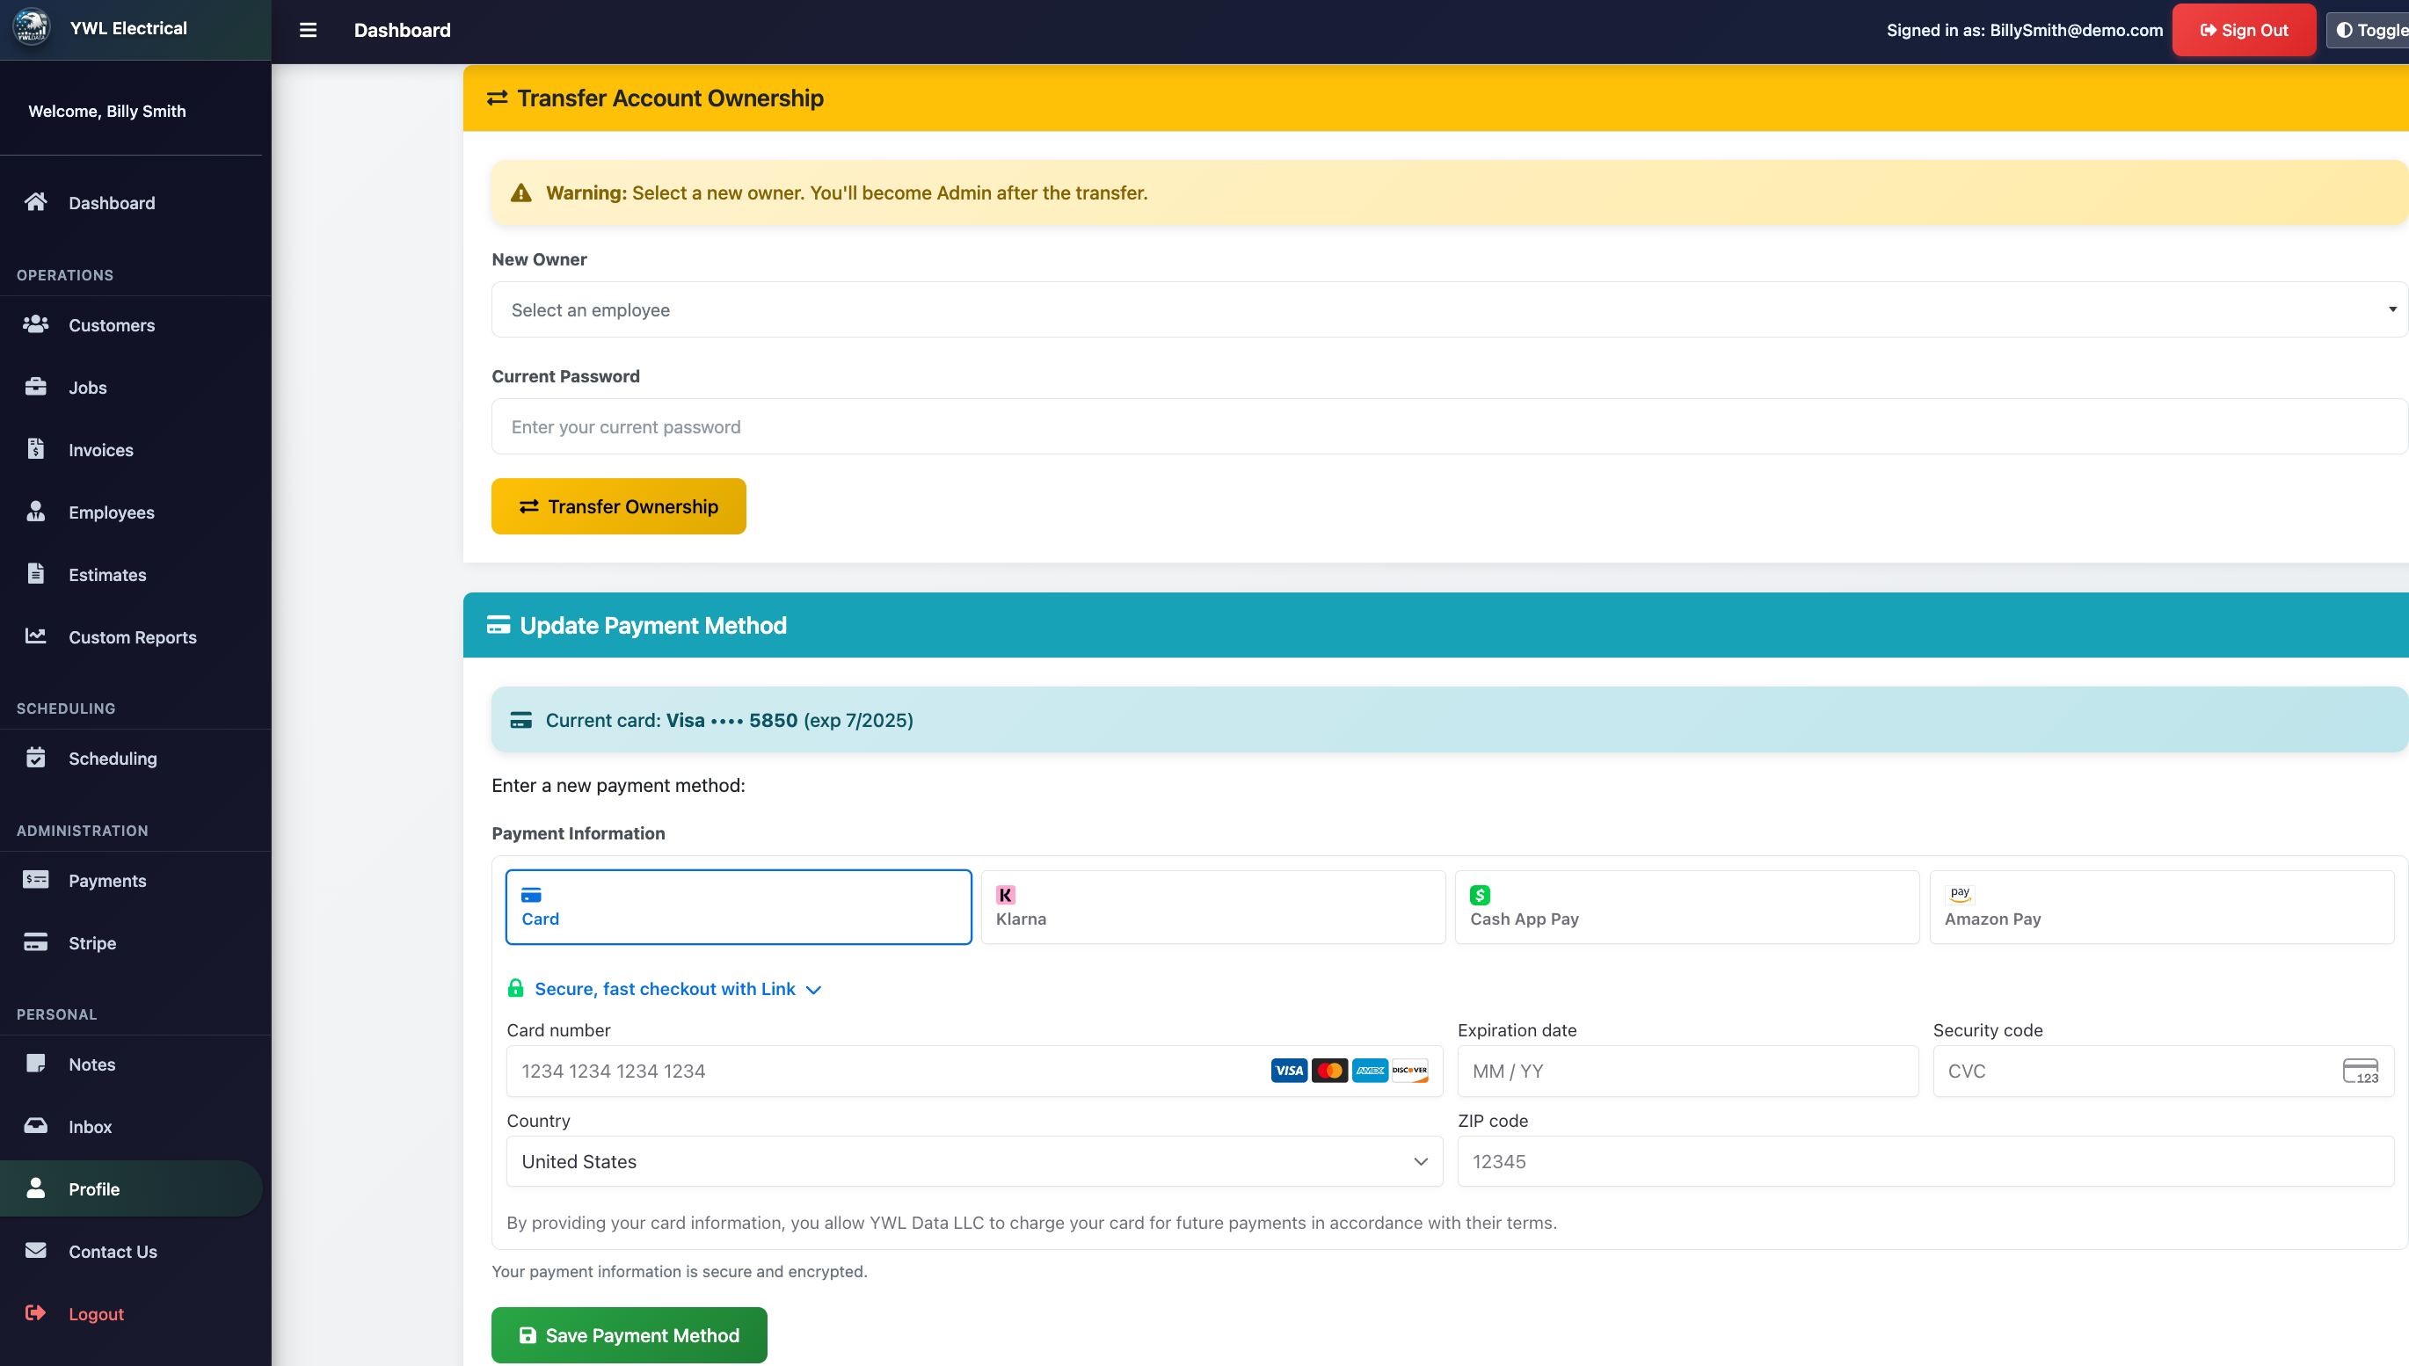The image size is (2409, 1366).
Task: Open Contact Us in sidebar
Action: pyautogui.click(x=113, y=1252)
